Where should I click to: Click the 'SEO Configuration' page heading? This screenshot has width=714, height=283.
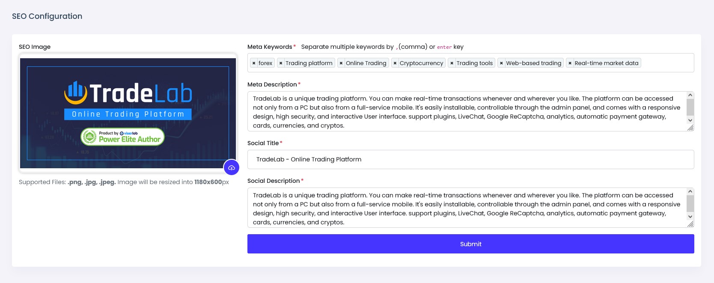47,16
